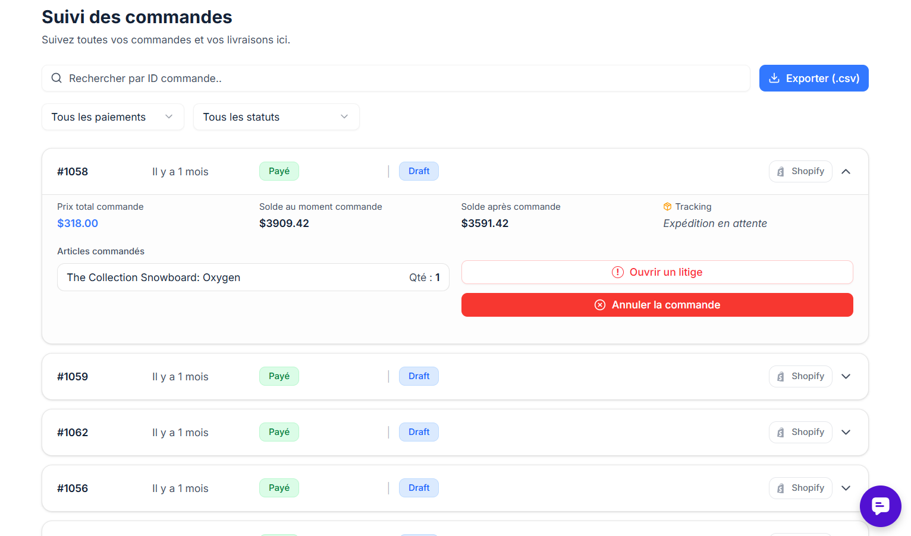Click the Payé badge of order #1062

point(279,432)
